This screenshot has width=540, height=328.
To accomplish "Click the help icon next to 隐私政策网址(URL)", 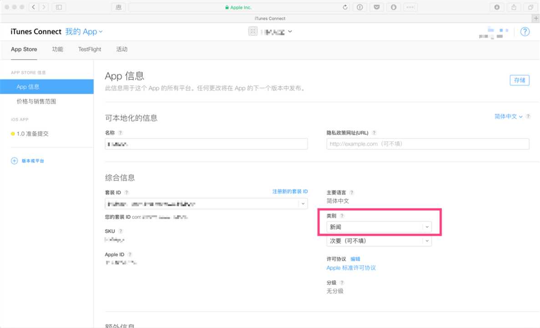I will (374, 133).
